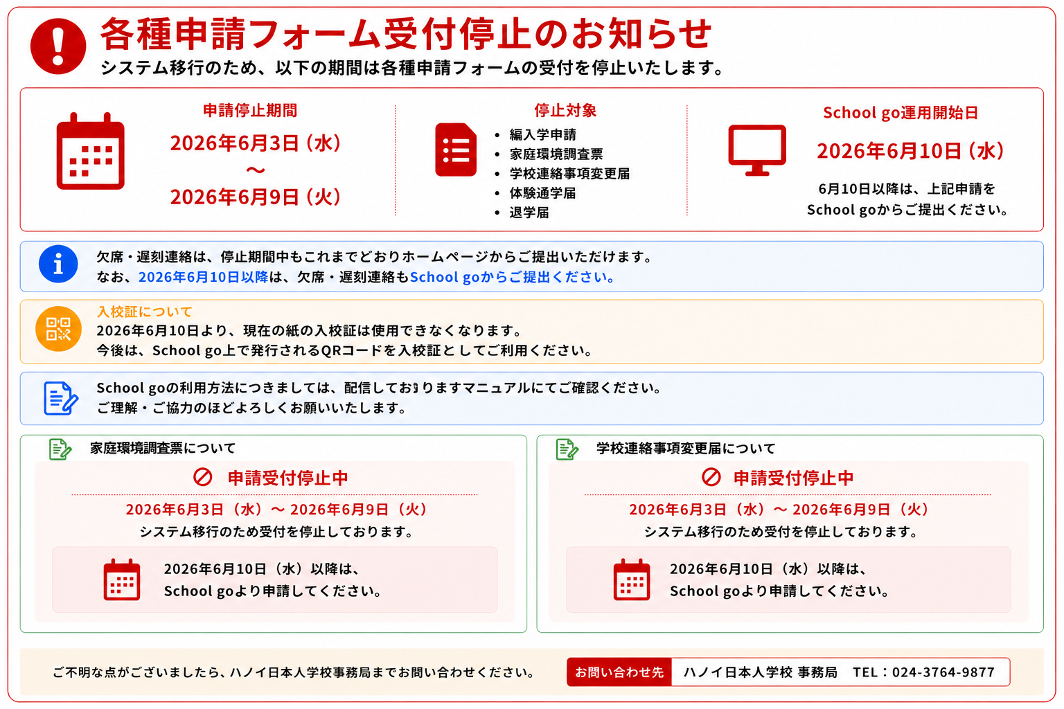
Task: Click the date range in the 家庭環境調査票 card
Action: point(276,510)
